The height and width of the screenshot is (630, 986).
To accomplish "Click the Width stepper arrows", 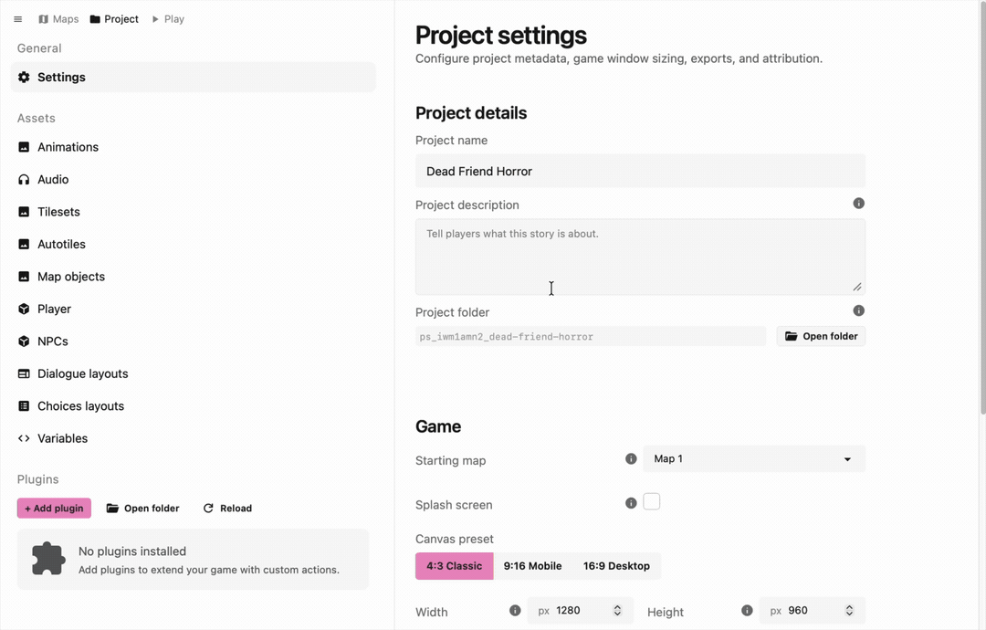I will (617, 610).
